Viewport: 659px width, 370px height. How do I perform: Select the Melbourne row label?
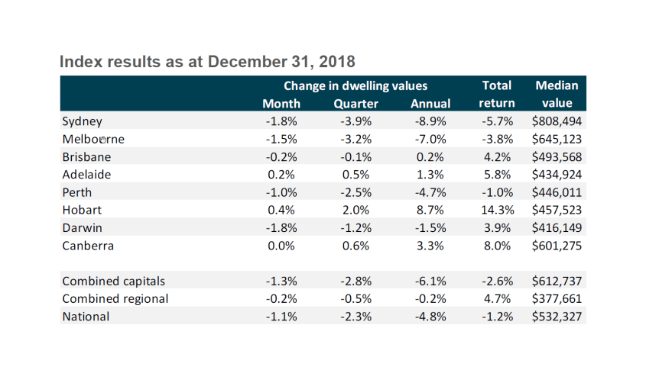tap(93, 140)
